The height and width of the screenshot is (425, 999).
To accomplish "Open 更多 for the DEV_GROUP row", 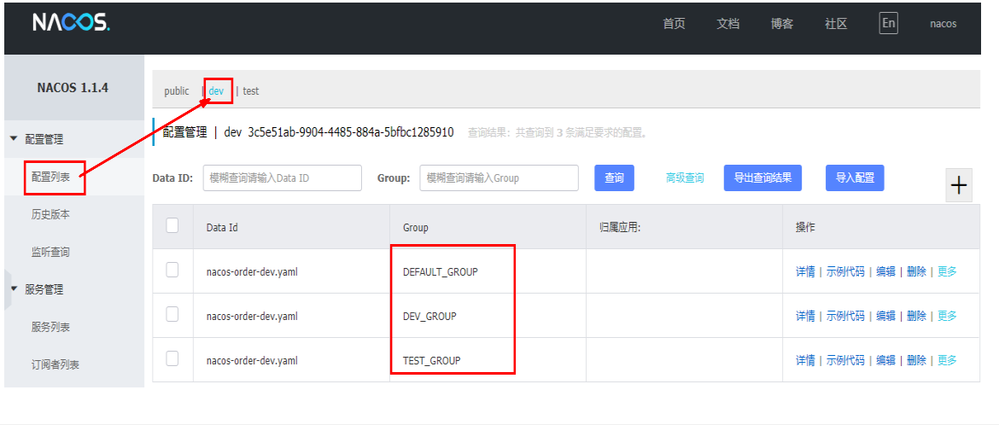I will [947, 316].
